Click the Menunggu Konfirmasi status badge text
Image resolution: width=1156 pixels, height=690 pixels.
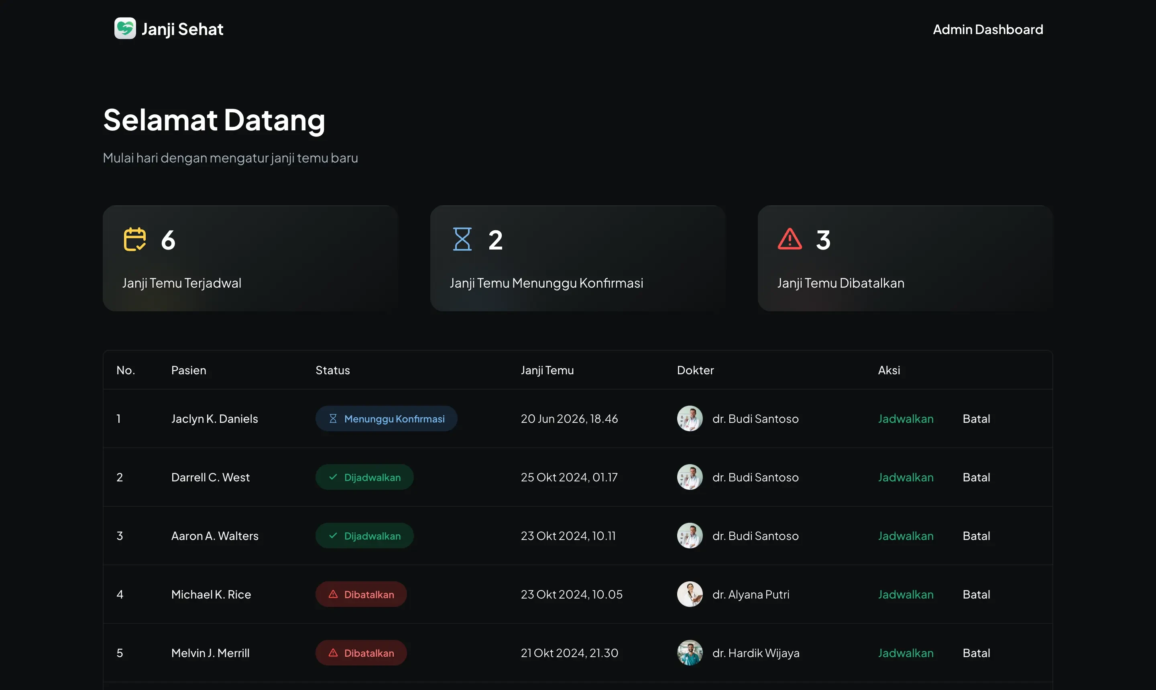[x=395, y=419]
